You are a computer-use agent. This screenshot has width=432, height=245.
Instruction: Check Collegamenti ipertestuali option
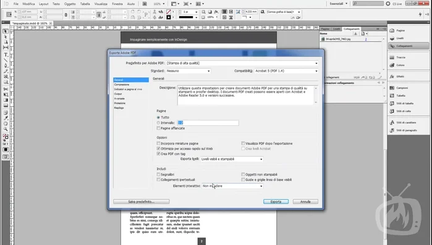[158, 180]
